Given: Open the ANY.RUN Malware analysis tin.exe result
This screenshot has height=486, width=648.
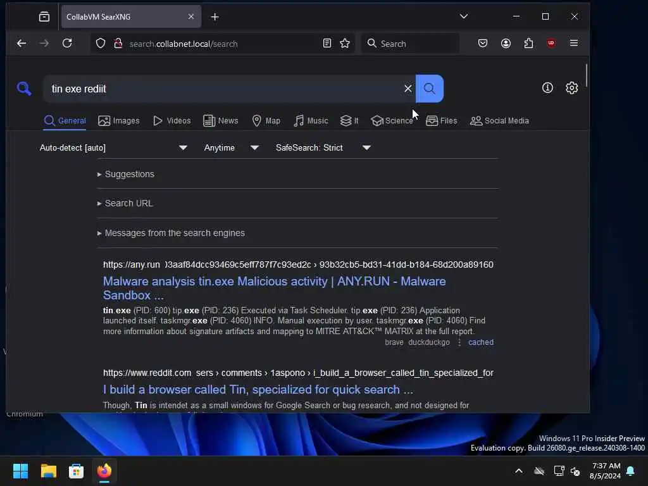Looking at the screenshot, I should [275, 288].
